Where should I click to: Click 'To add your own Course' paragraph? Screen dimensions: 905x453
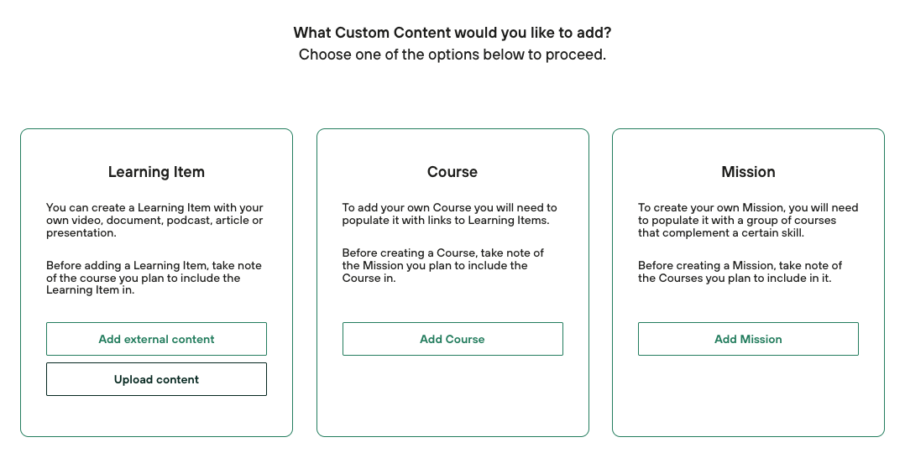449,214
